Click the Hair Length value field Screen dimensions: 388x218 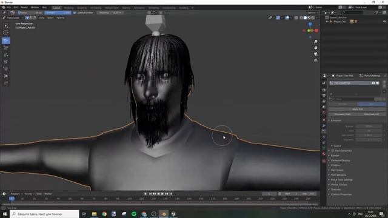point(369,135)
